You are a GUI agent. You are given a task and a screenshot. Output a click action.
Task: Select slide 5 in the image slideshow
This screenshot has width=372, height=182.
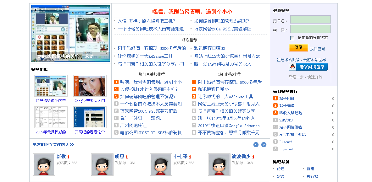pos(62,10)
